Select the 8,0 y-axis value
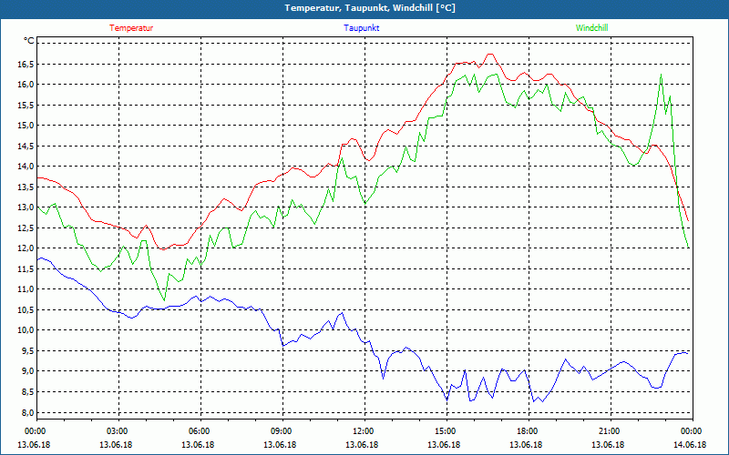The width and height of the screenshot is (729, 455). pos(27,412)
